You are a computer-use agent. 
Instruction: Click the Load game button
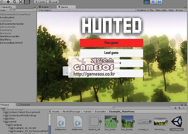(x=112, y=53)
